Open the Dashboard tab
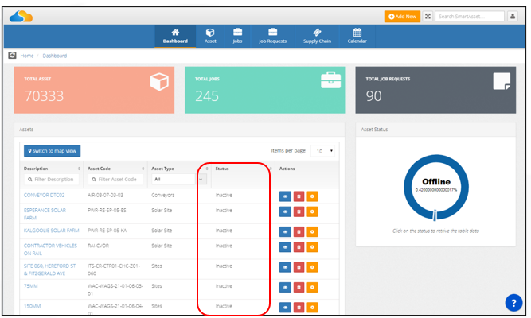 point(175,37)
